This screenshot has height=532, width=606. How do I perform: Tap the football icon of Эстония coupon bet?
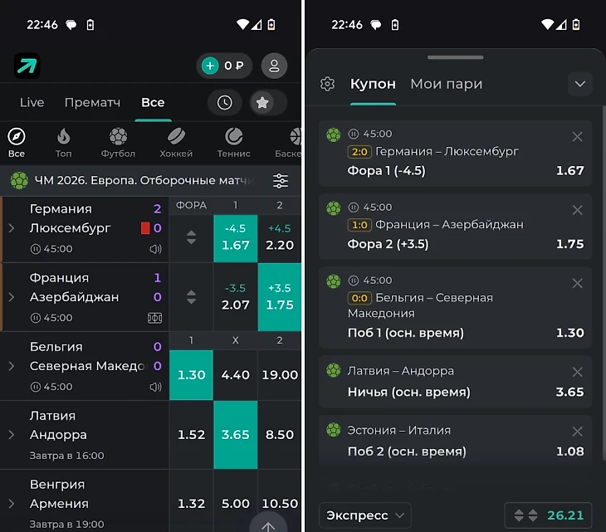[333, 430]
